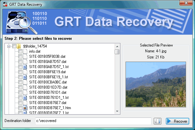Select the info.dat file name
Screen dimensions: 195x130
[35, 51]
